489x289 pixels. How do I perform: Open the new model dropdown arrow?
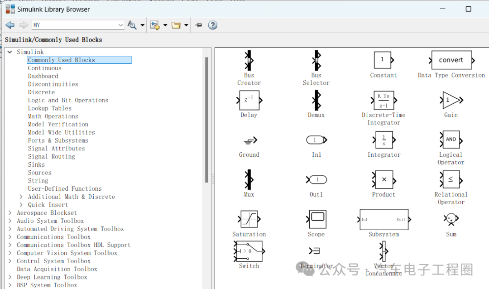tap(165, 25)
